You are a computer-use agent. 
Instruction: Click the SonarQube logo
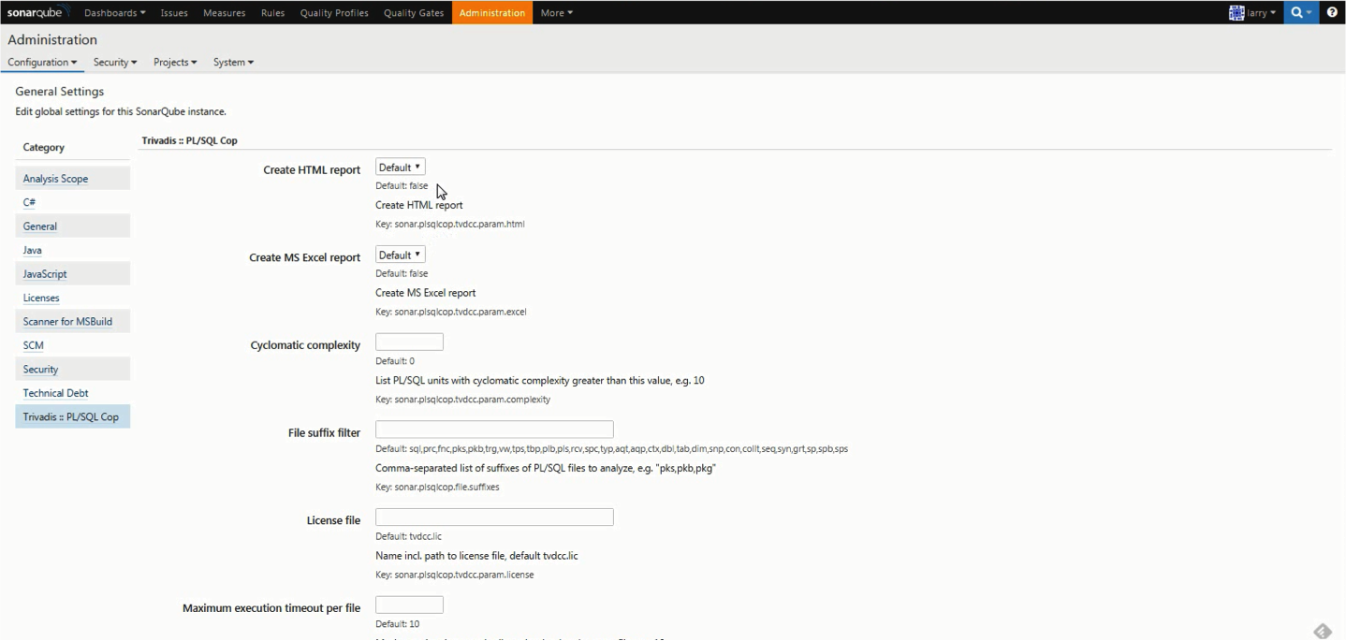[38, 12]
